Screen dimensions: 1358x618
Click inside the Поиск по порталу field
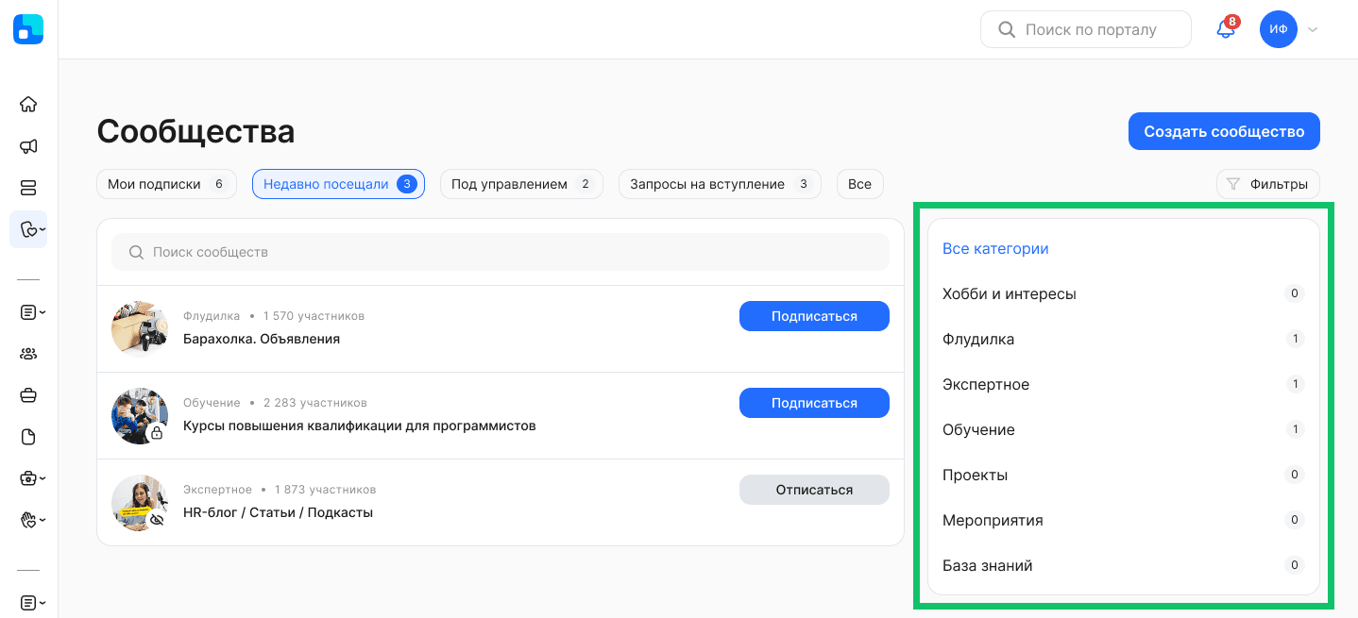(x=1086, y=29)
